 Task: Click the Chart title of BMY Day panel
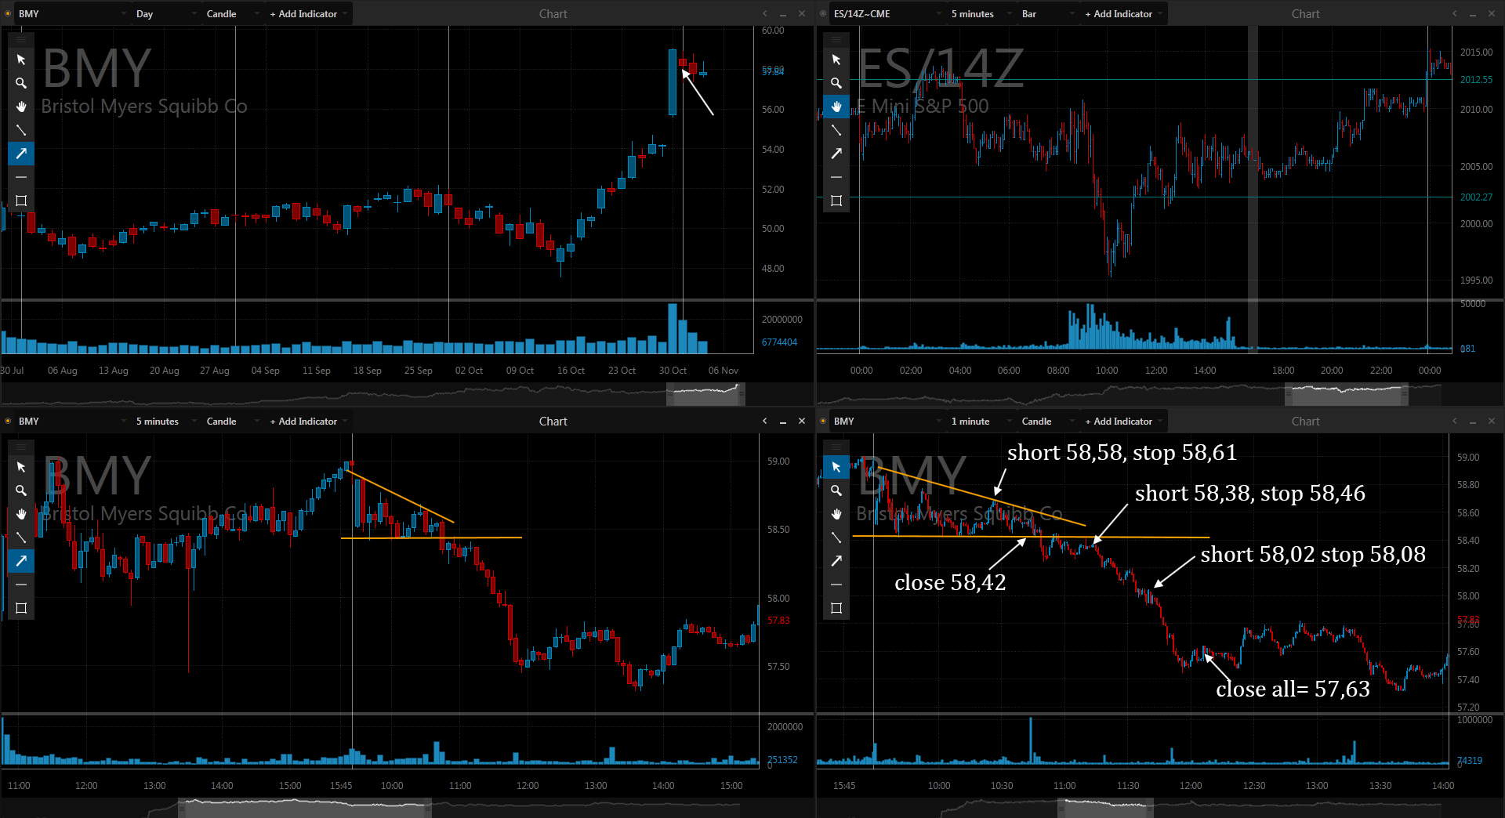click(x=553, y=14)
